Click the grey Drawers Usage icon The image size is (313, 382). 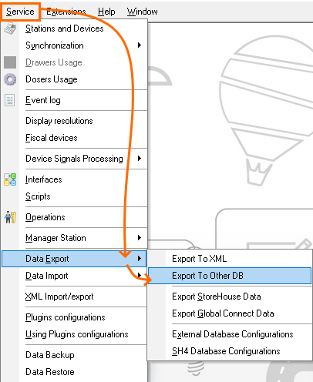(10, 62)
